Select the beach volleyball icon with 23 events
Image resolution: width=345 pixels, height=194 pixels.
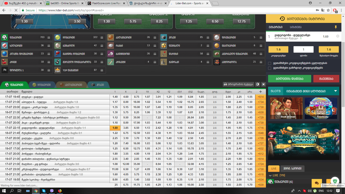[4, 54]
